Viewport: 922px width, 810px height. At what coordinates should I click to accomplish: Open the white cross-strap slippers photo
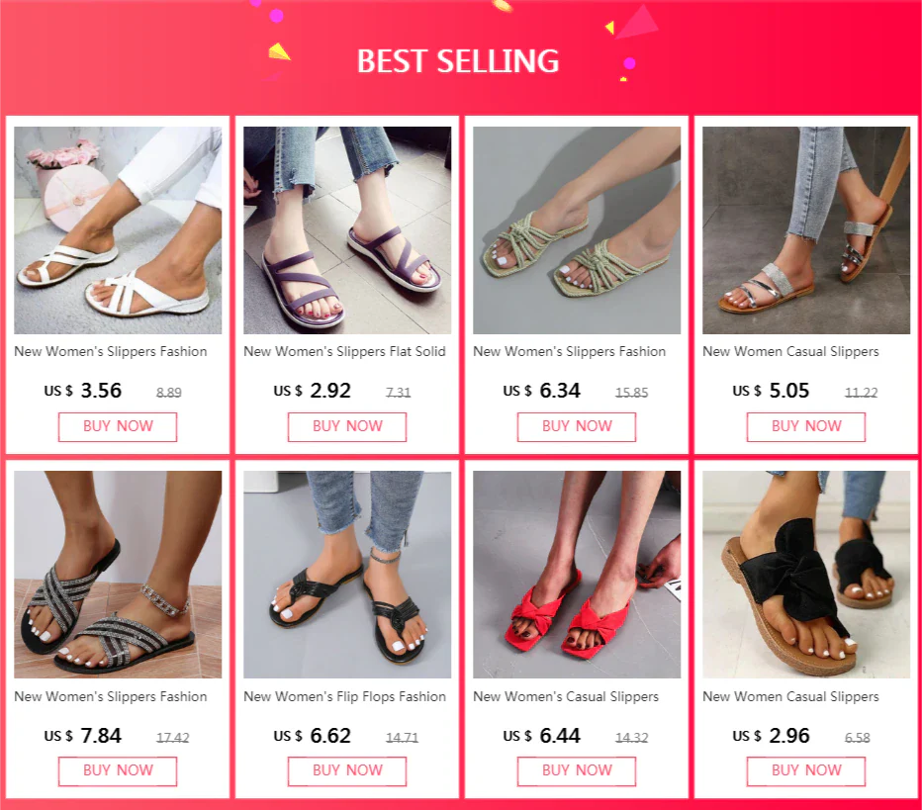[x=118, y=230]
